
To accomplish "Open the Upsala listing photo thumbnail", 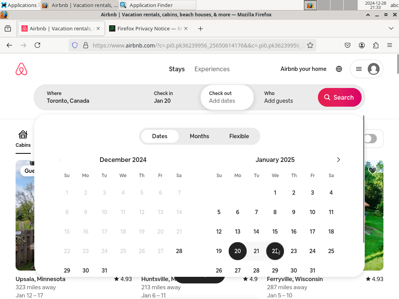I will 25,215.
